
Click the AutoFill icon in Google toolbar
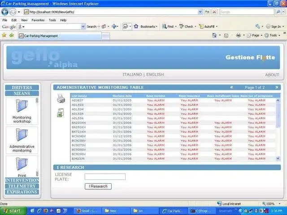(x=201, y=26)
